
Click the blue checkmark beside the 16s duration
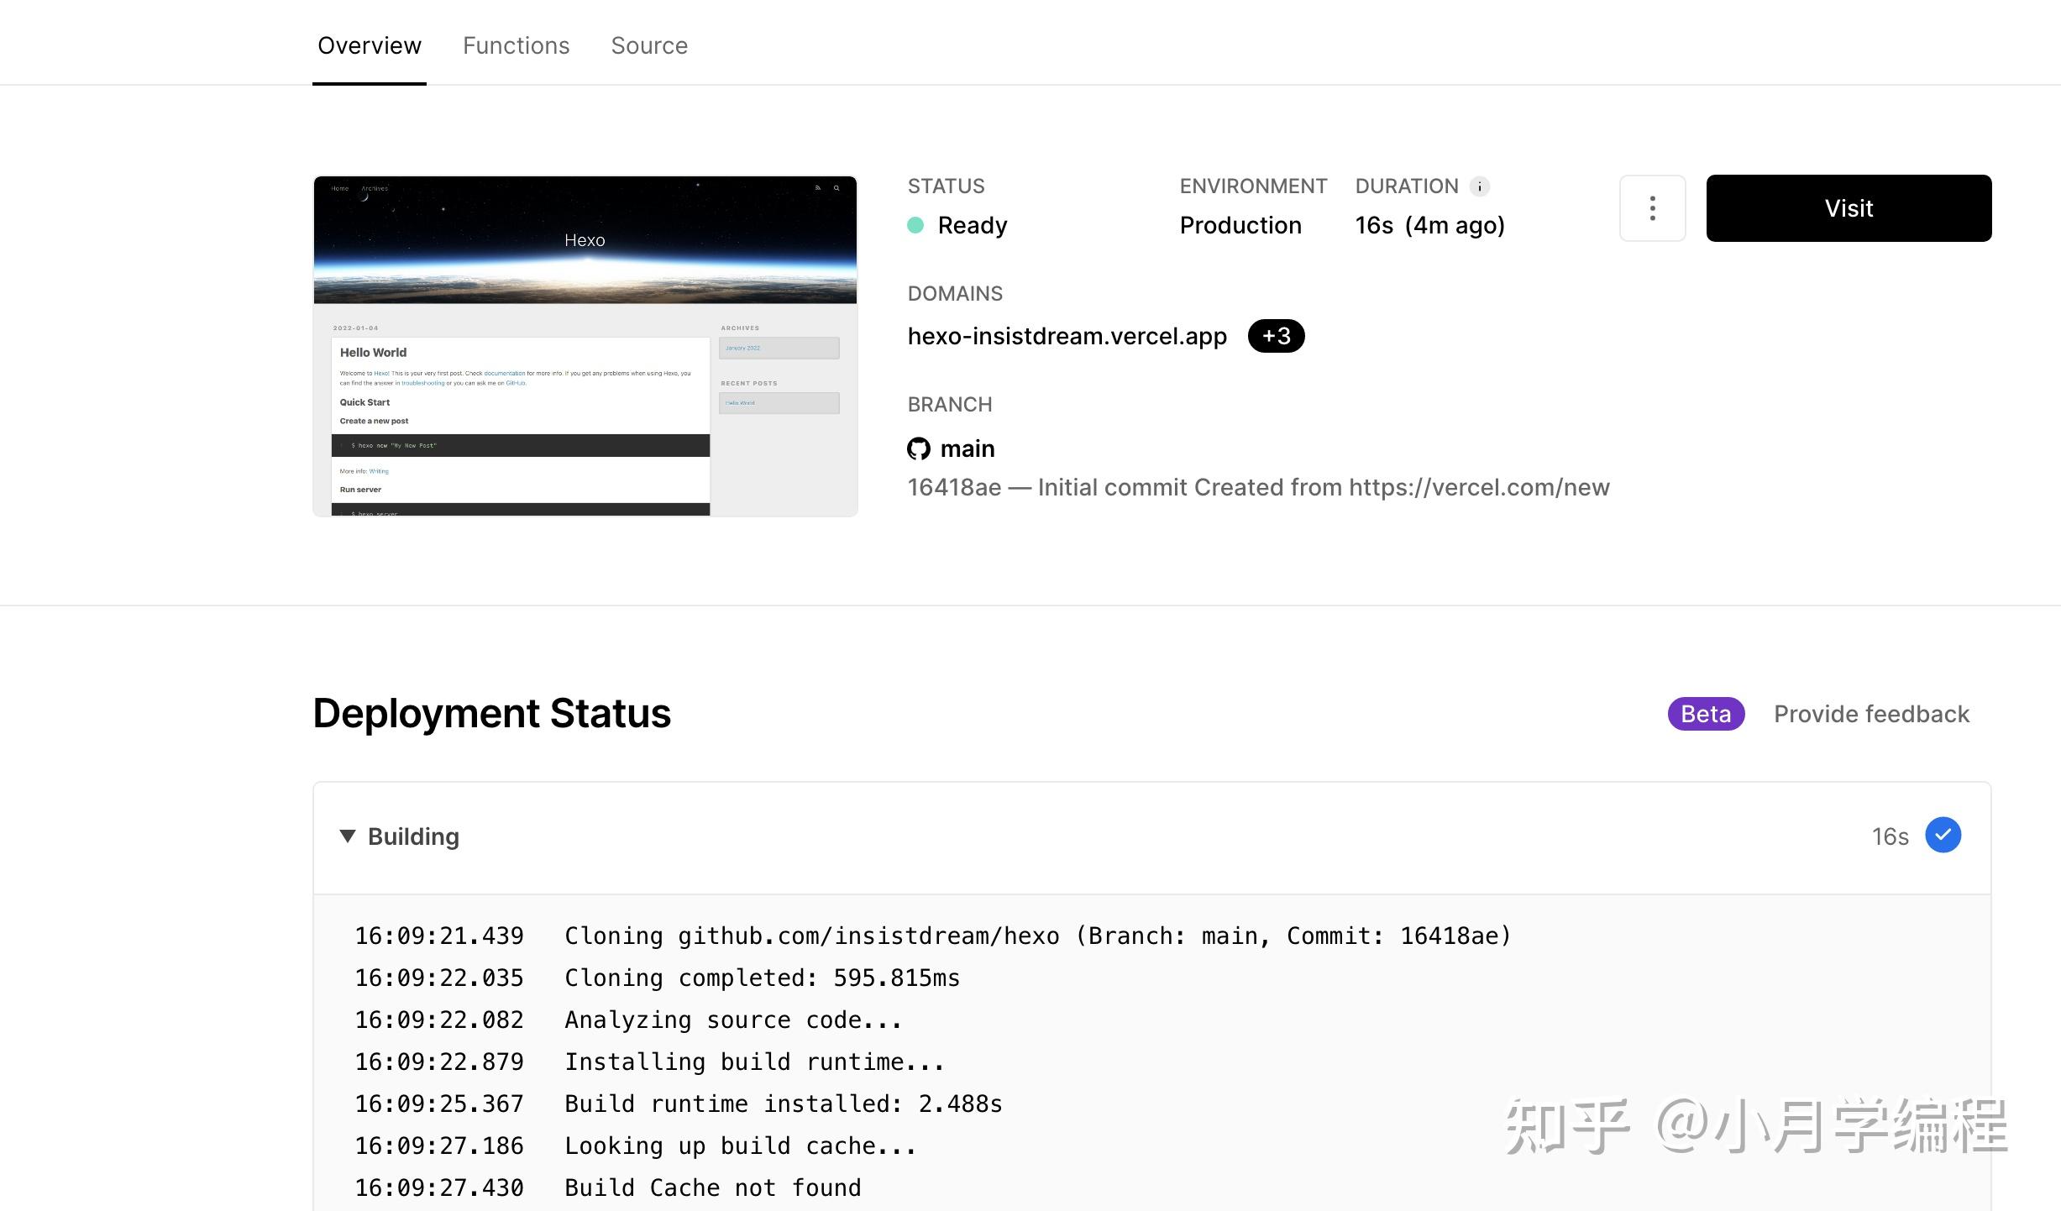pyautogui.click(x=1943, y=835)
